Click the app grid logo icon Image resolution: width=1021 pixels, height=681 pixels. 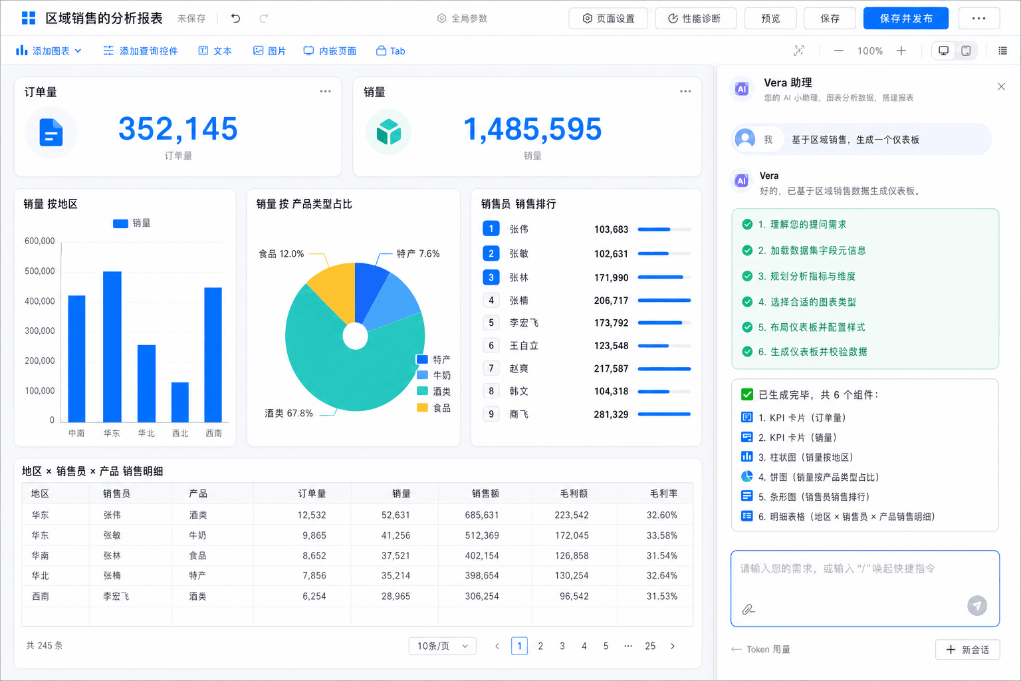point(29,18)
